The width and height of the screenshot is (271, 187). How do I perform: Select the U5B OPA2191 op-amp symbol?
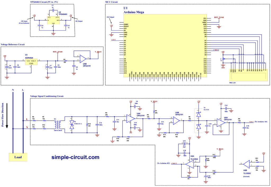(x=83, y=59)
